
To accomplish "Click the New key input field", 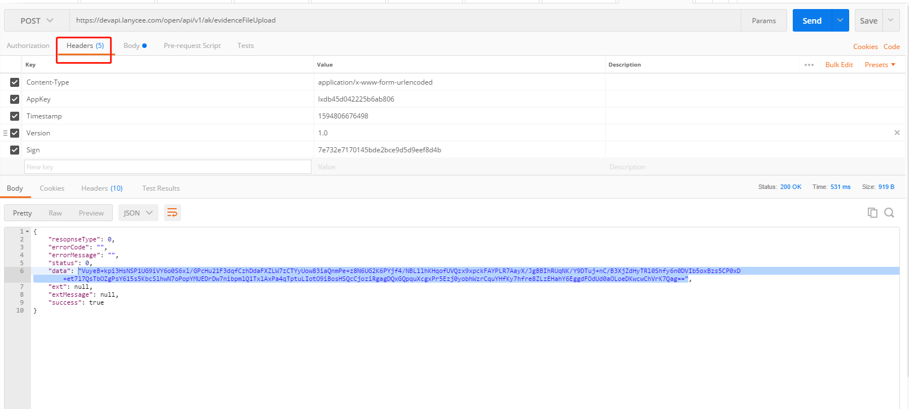I will (168, 167).
